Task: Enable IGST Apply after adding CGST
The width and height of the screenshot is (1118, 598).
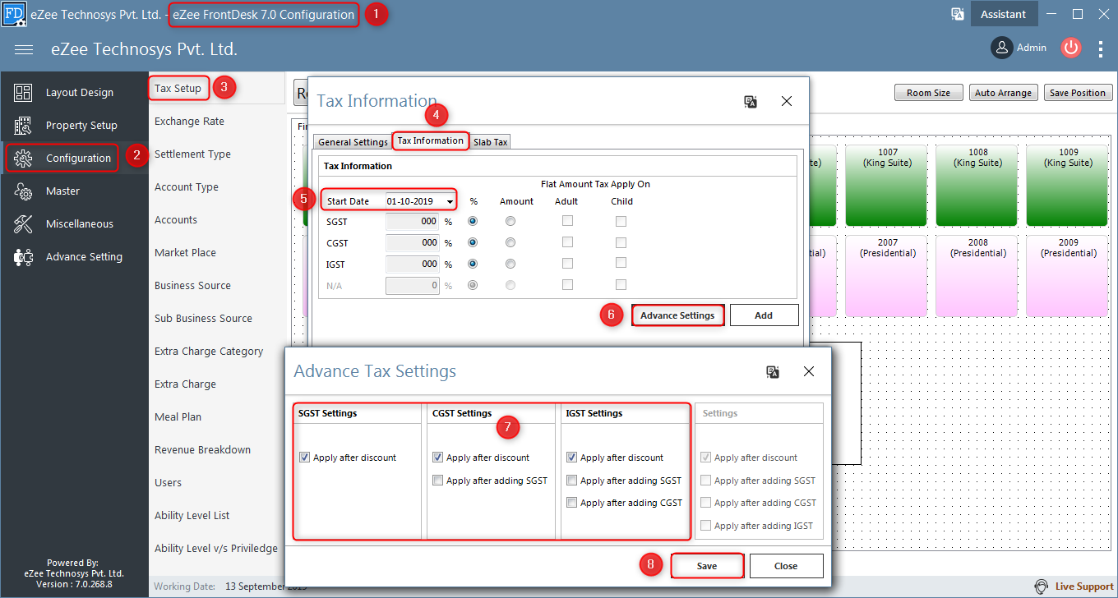Action: click(572, 503)
